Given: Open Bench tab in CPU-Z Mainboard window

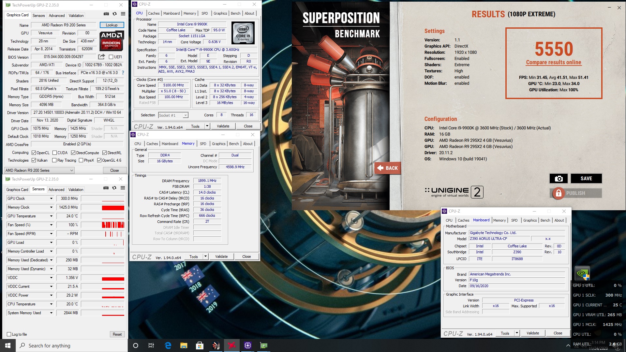Looking at the screenshot, I should point(545,220).
